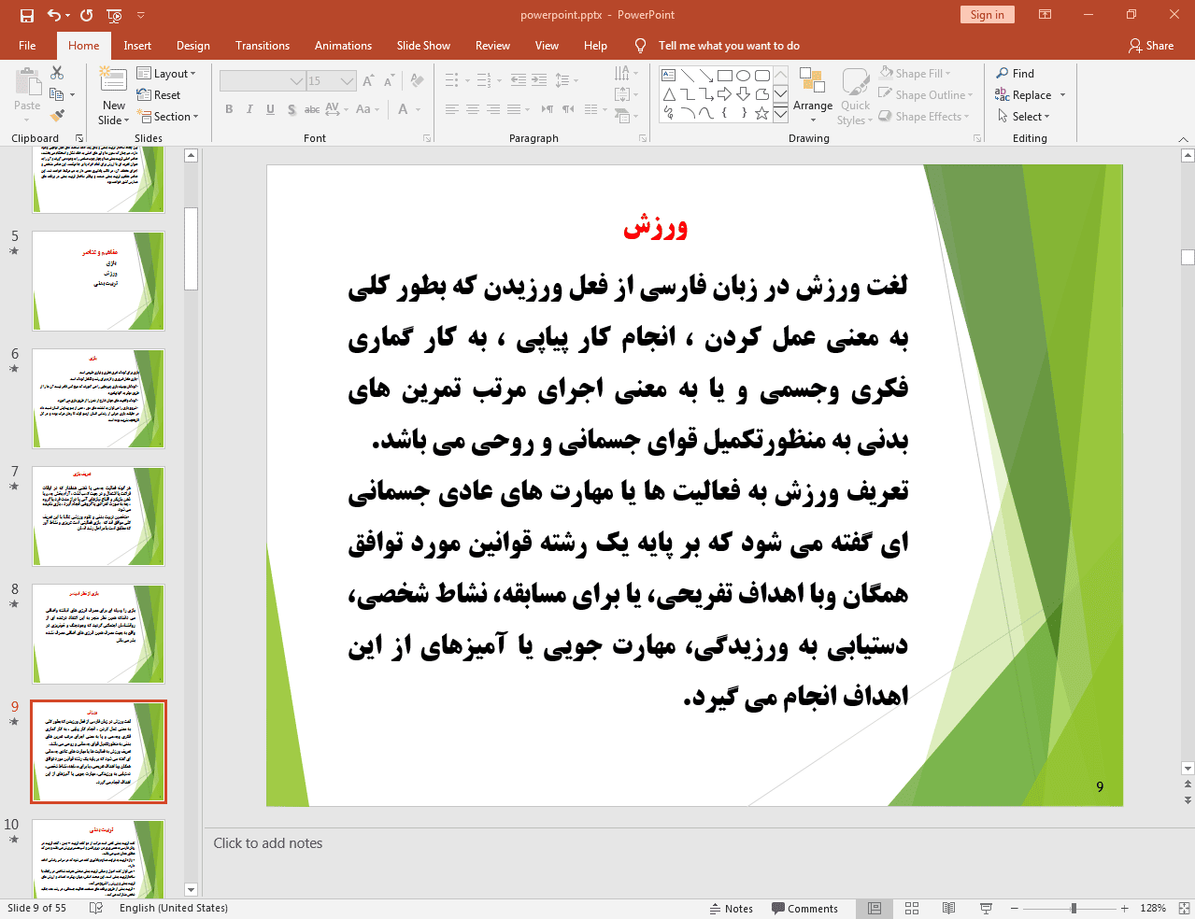This screenshot has width=1195, height=919.
Task: Click the Find icon in Editing
Action: [1015, 74]
